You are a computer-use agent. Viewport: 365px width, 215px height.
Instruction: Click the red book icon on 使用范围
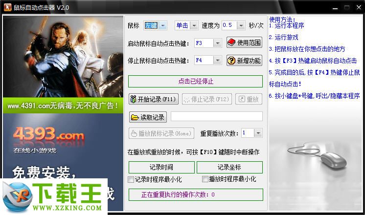click(x=231, y=43)
